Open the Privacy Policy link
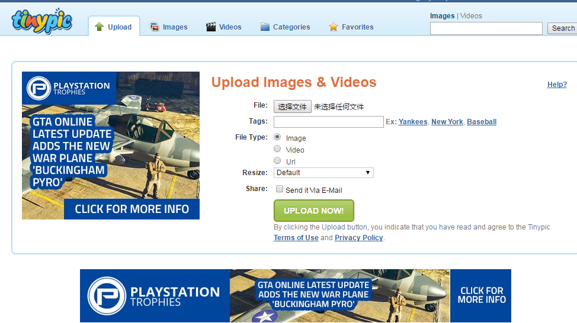577x323 pixels. click(359, 238)
